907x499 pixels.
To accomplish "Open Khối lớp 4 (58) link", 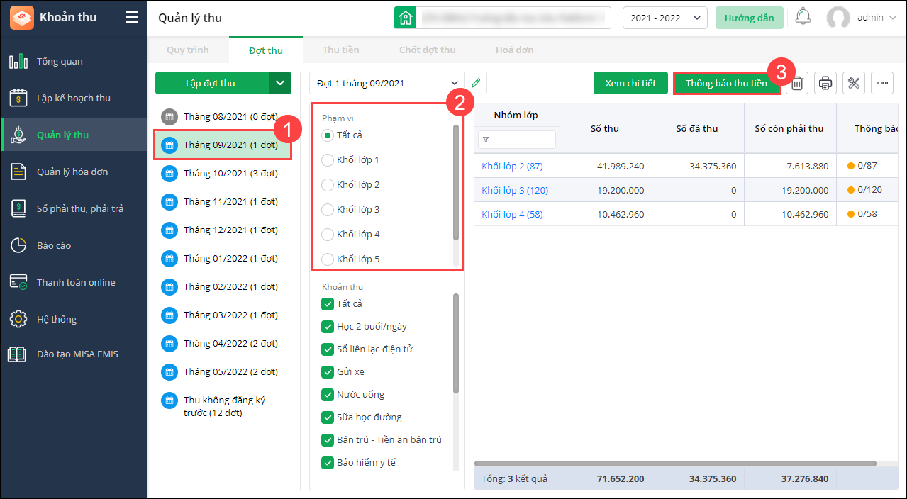I will [x=512, y=214].
